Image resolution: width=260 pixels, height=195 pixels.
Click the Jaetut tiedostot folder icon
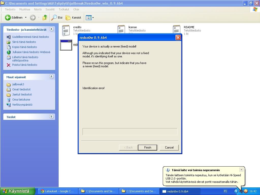click(9, 95)
